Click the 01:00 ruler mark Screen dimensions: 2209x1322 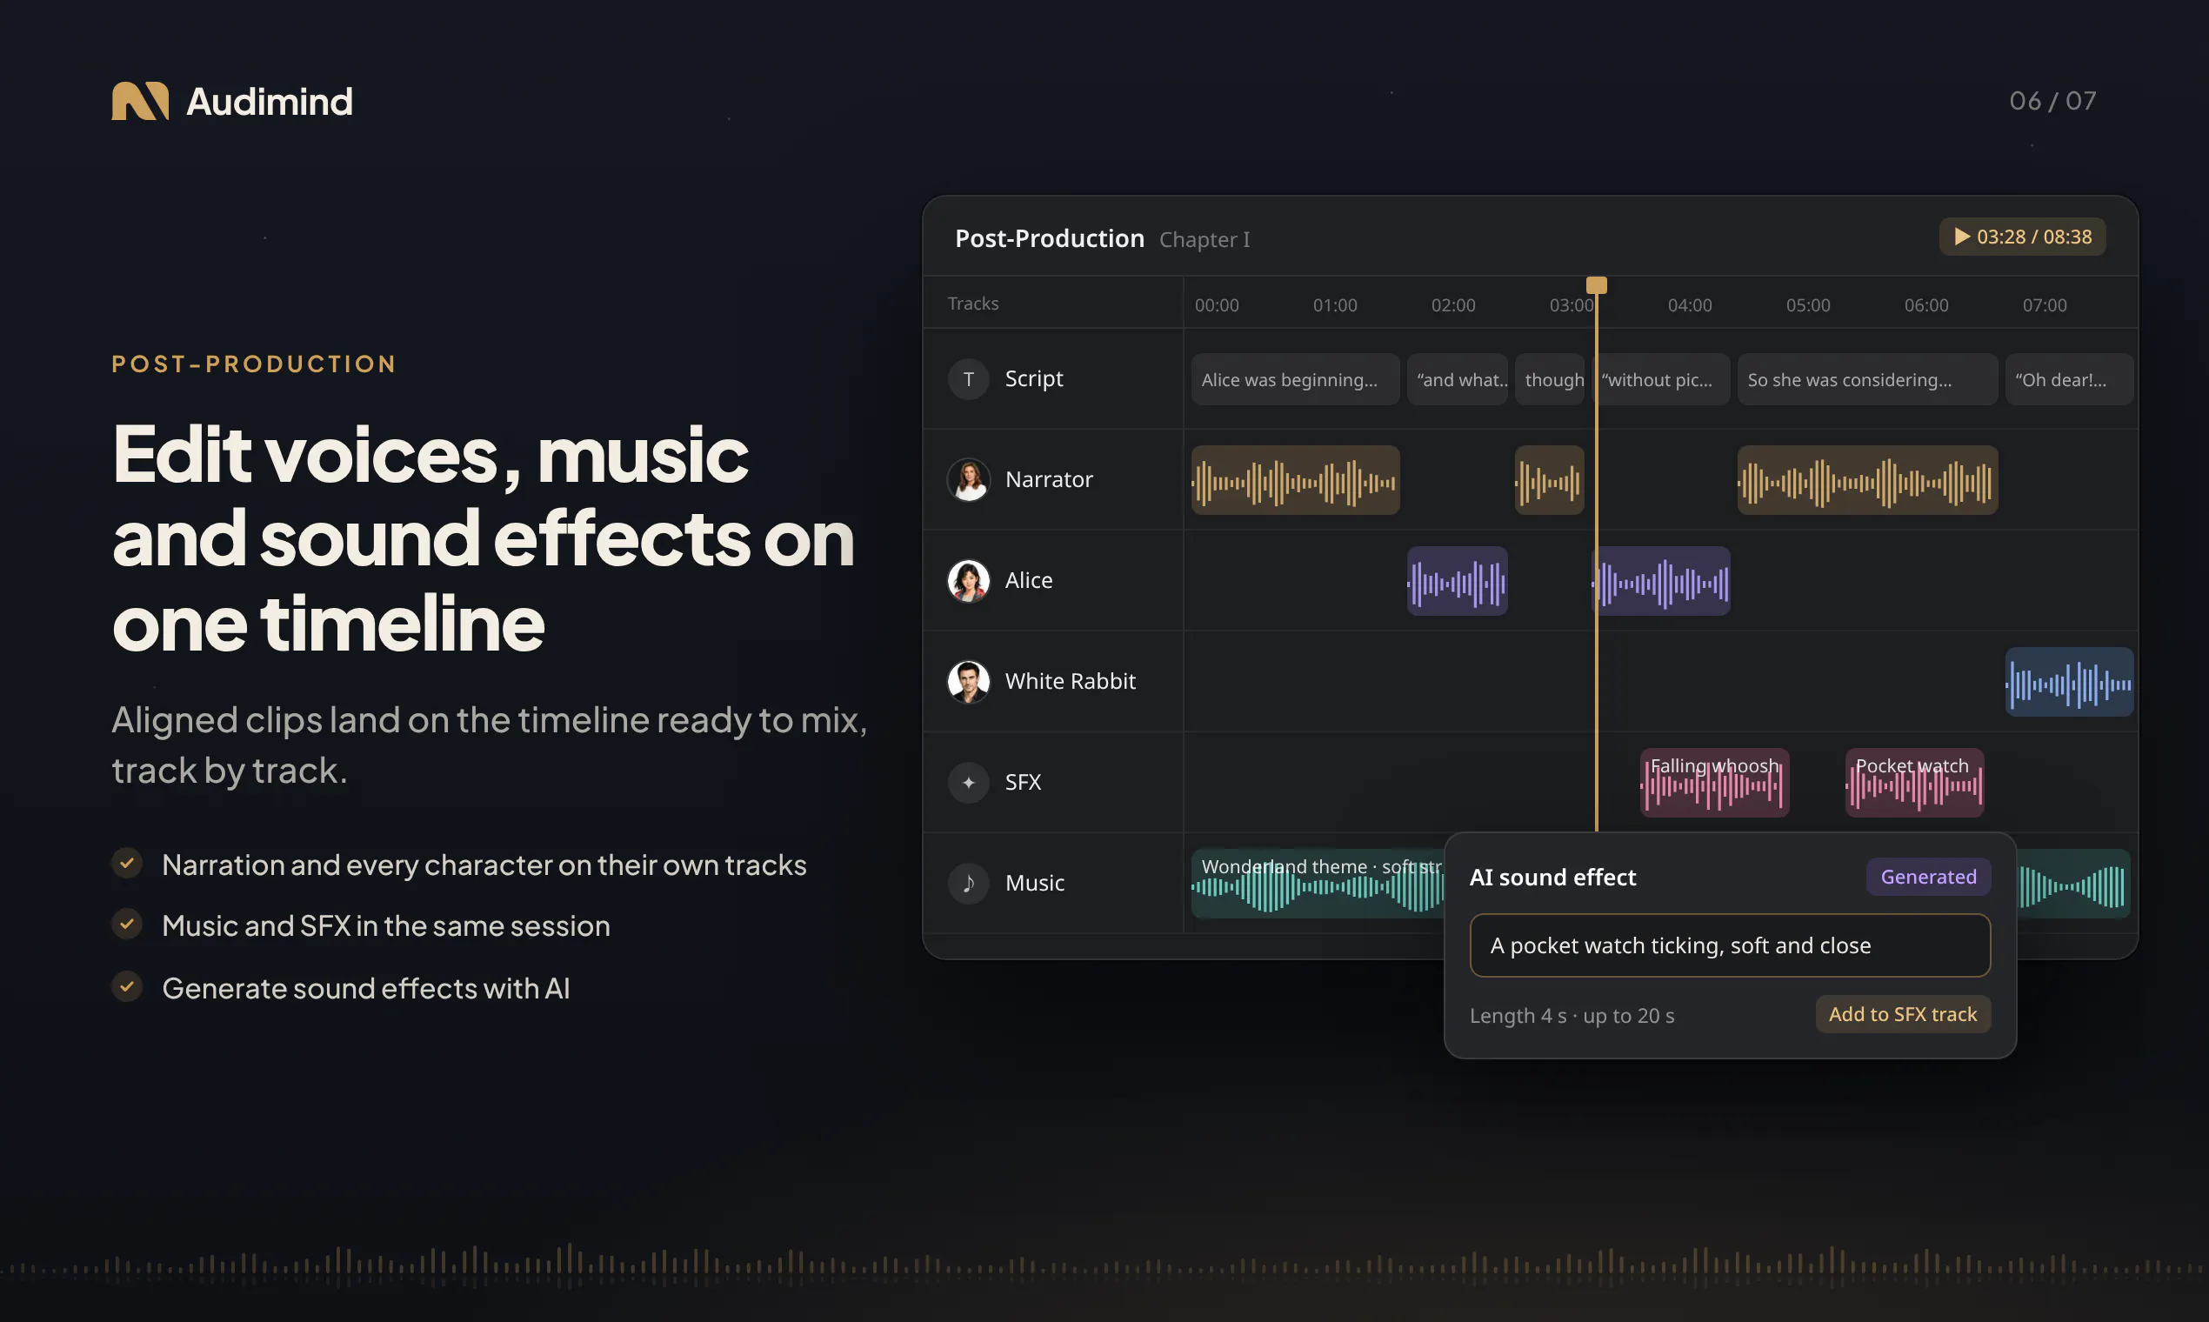(1335, 304)
